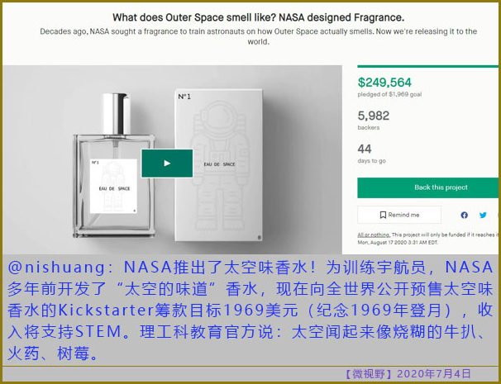Screen dimensions: 501x384
Task: Click the 44 days to go counter
Action: pos(365,149)
